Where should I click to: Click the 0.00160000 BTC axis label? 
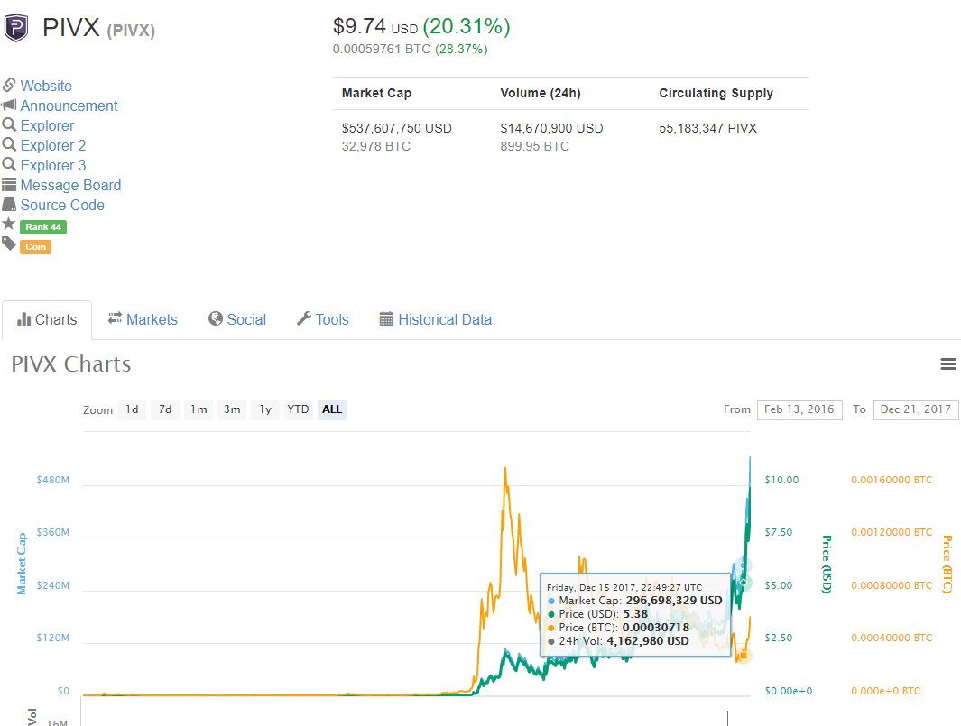coord(892,480)
